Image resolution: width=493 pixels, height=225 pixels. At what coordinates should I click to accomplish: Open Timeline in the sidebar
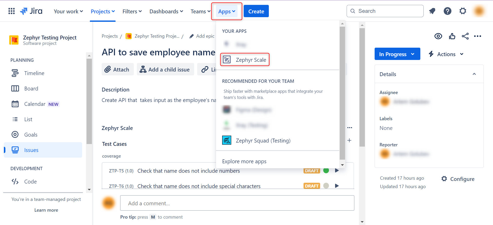coord(34,73)
